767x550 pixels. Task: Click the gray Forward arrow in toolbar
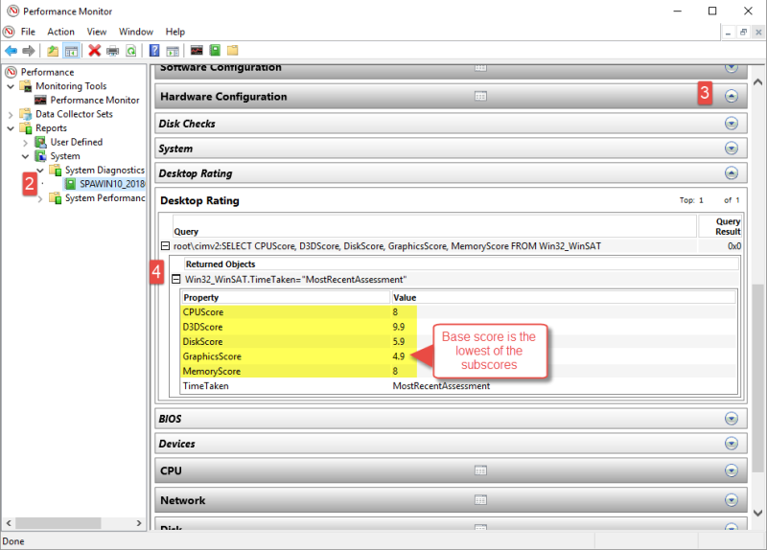coord(29,51)
